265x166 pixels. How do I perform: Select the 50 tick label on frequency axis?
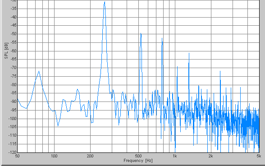point(17,156)
